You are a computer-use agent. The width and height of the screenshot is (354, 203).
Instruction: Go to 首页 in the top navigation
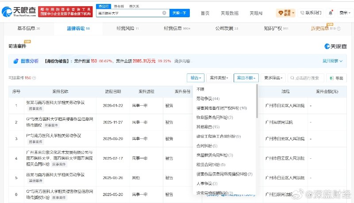pos(205,13)
